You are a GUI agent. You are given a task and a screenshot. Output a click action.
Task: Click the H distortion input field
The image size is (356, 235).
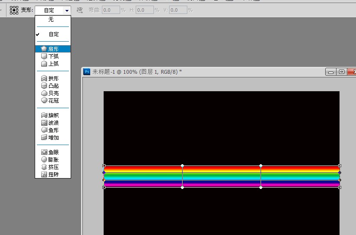tap(145, 10)
